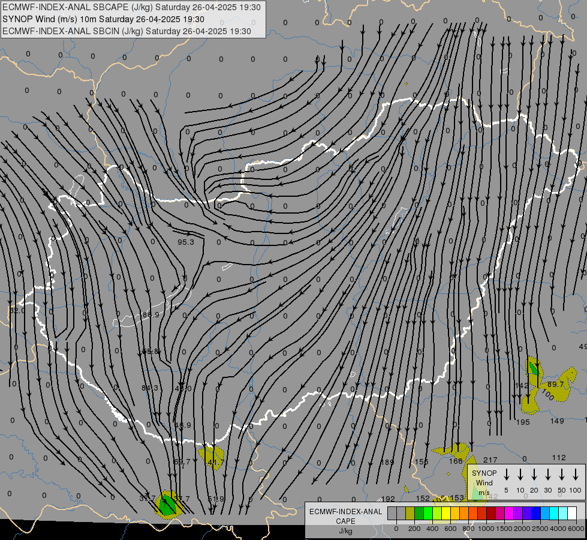Click the 192 value on the map
Screen dimensions: 587x540
[x=388, y=499]
